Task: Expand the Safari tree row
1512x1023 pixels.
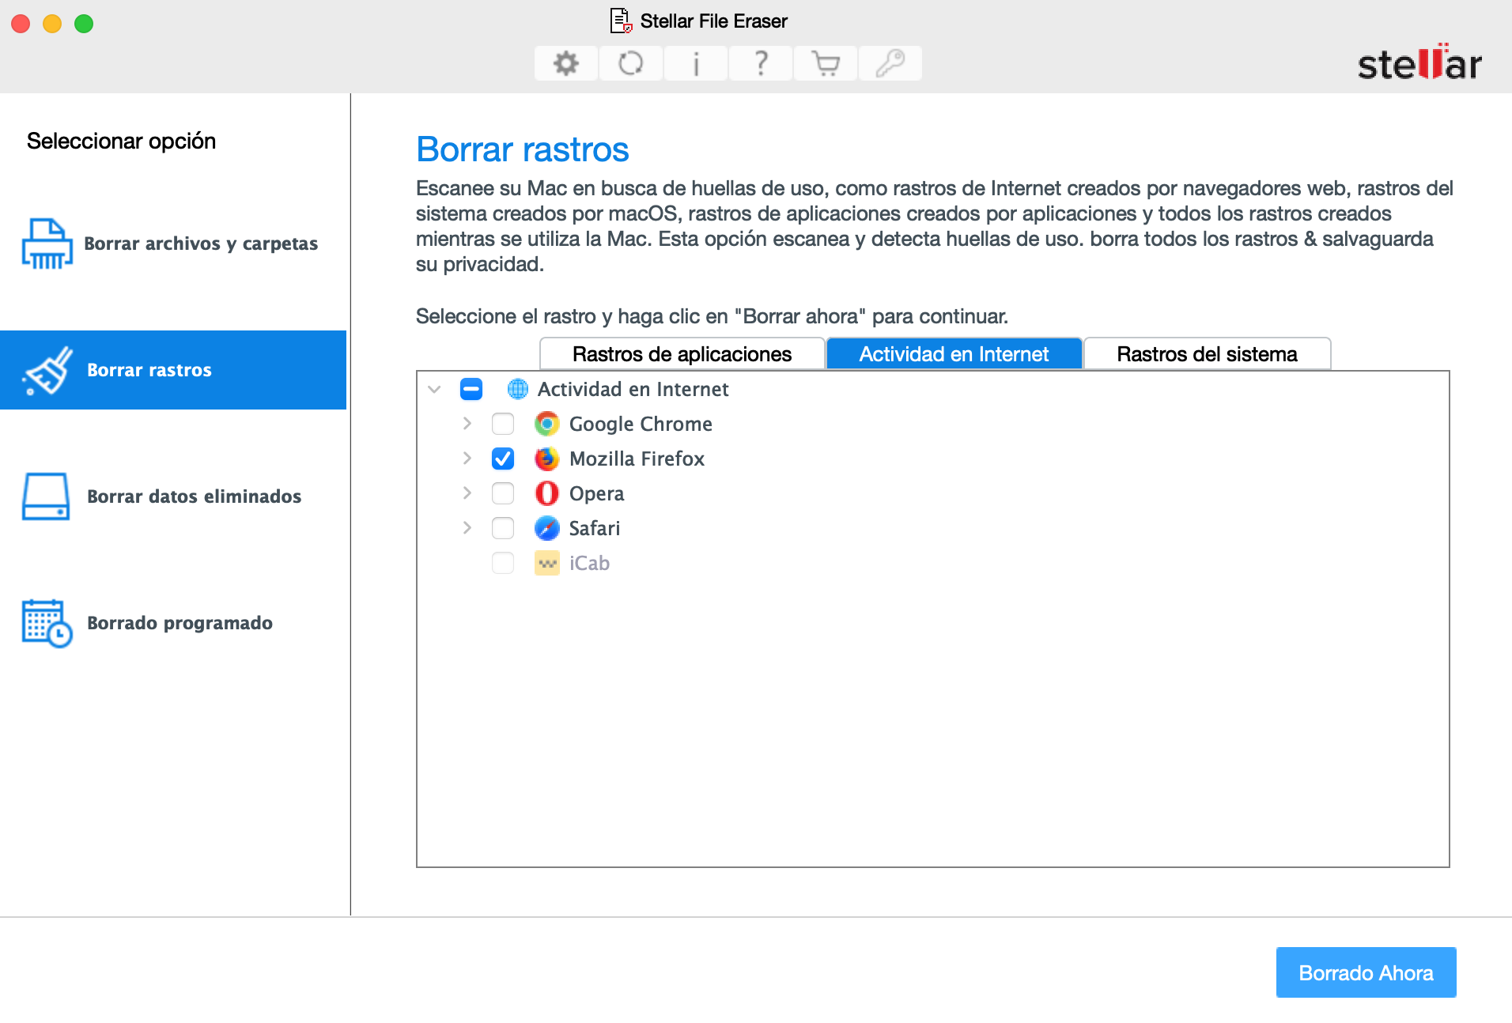Action: pos(467,528)
